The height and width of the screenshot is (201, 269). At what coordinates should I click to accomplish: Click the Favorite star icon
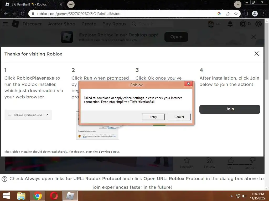point(187,161)
